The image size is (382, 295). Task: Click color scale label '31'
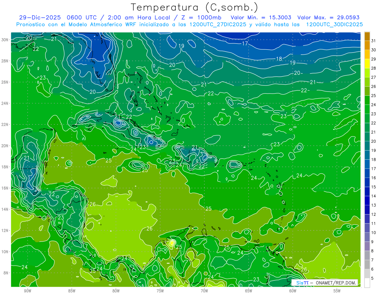(x=374, y=41)
